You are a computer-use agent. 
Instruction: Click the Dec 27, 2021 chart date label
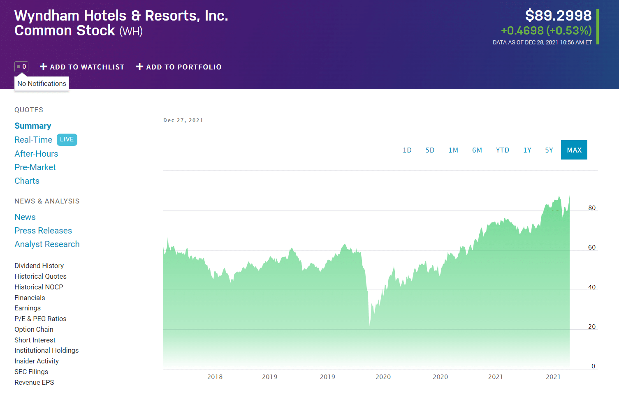183,120
